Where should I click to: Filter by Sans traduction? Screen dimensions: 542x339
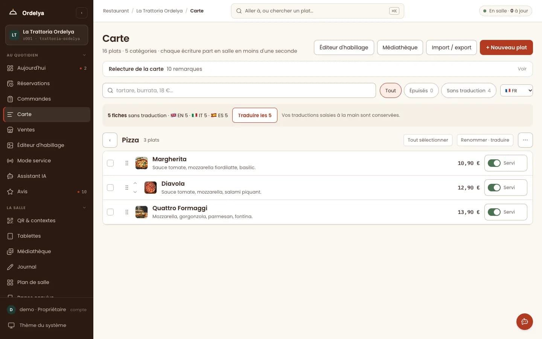tap(469, 90)
